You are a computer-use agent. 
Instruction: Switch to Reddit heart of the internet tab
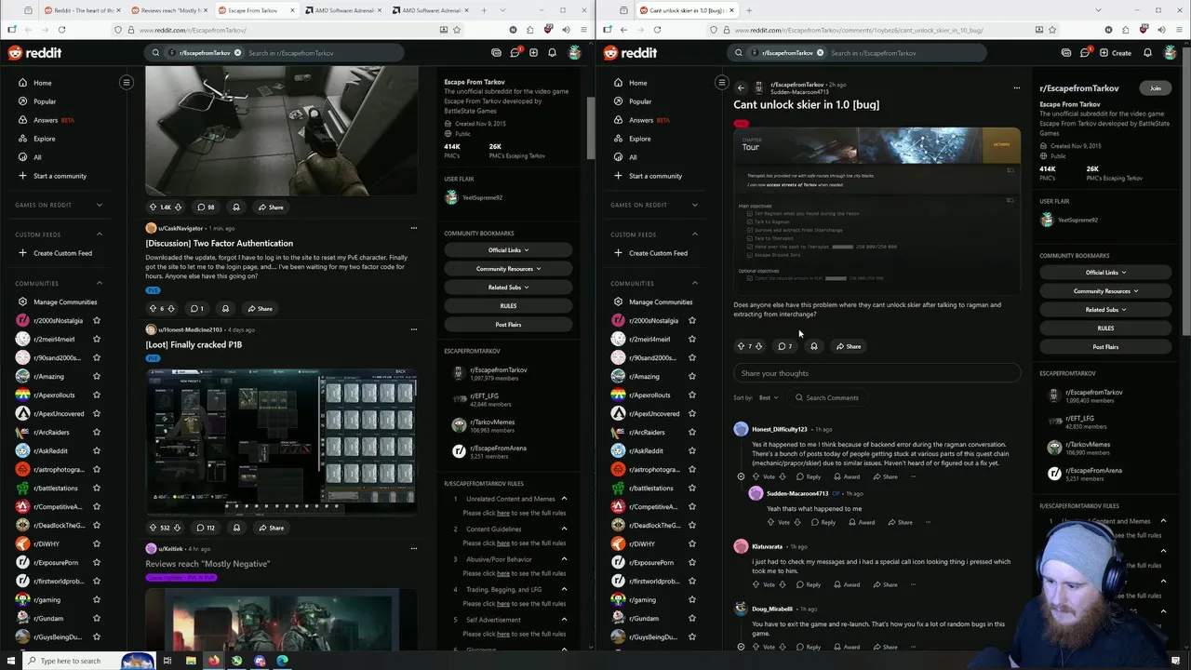pyautogui.click(x=84, y=10)
